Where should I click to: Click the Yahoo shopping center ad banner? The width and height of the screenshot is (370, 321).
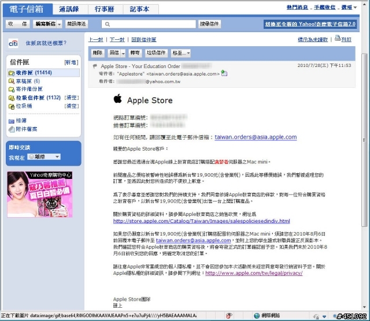coord(40,195)
